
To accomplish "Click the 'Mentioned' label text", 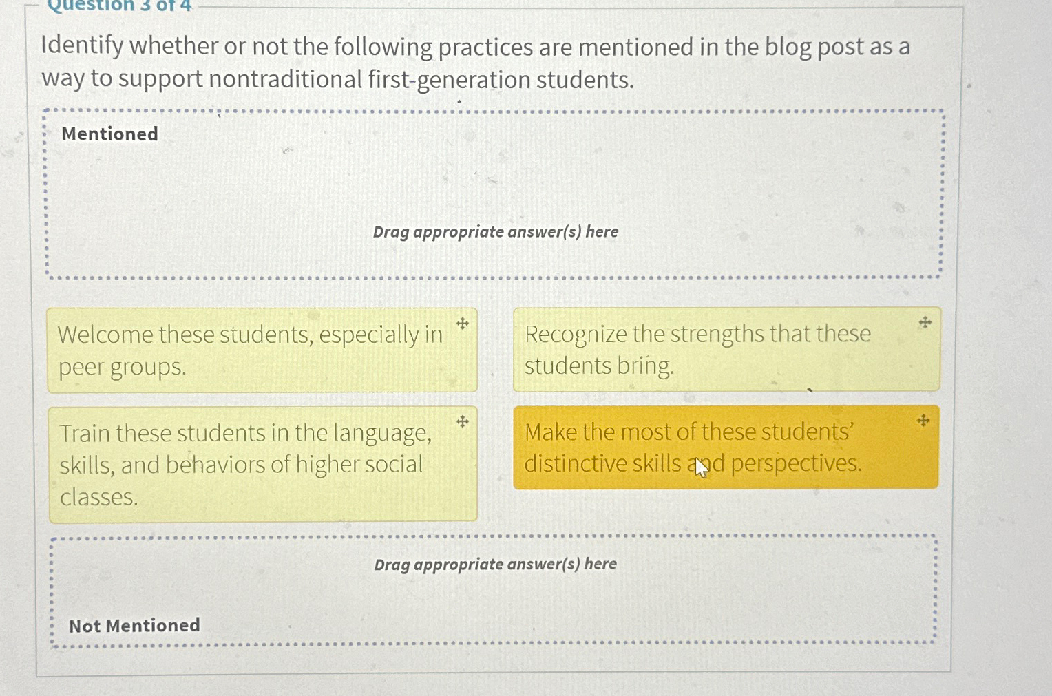I will coord(109,134).
